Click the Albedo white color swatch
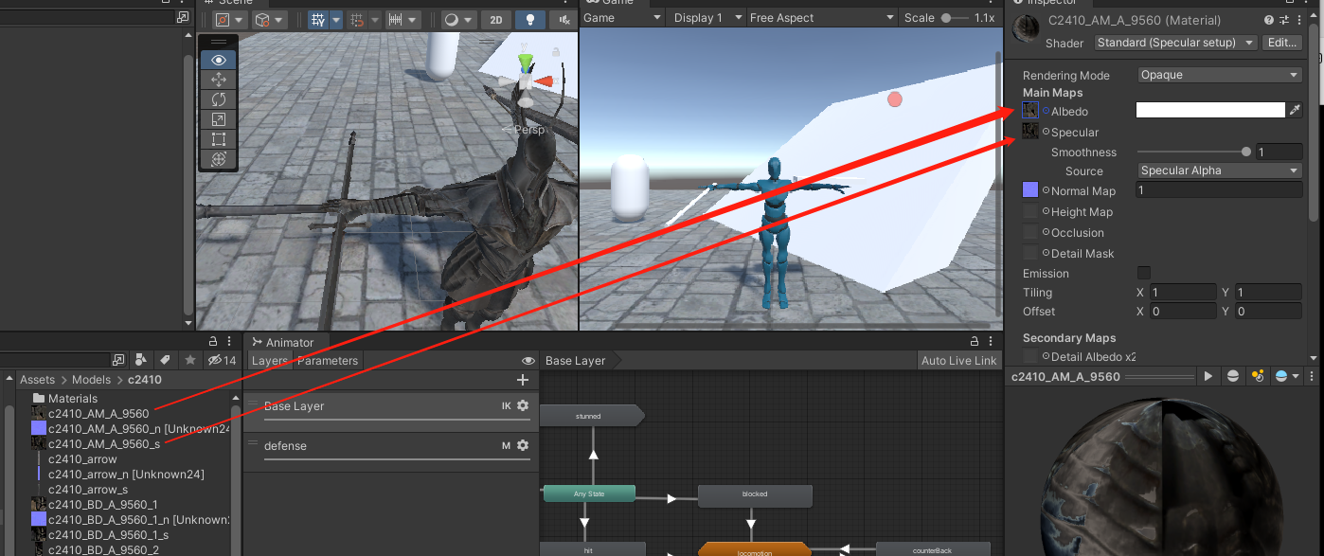The image size is (1324, 556). click(x=1210, y=111)
